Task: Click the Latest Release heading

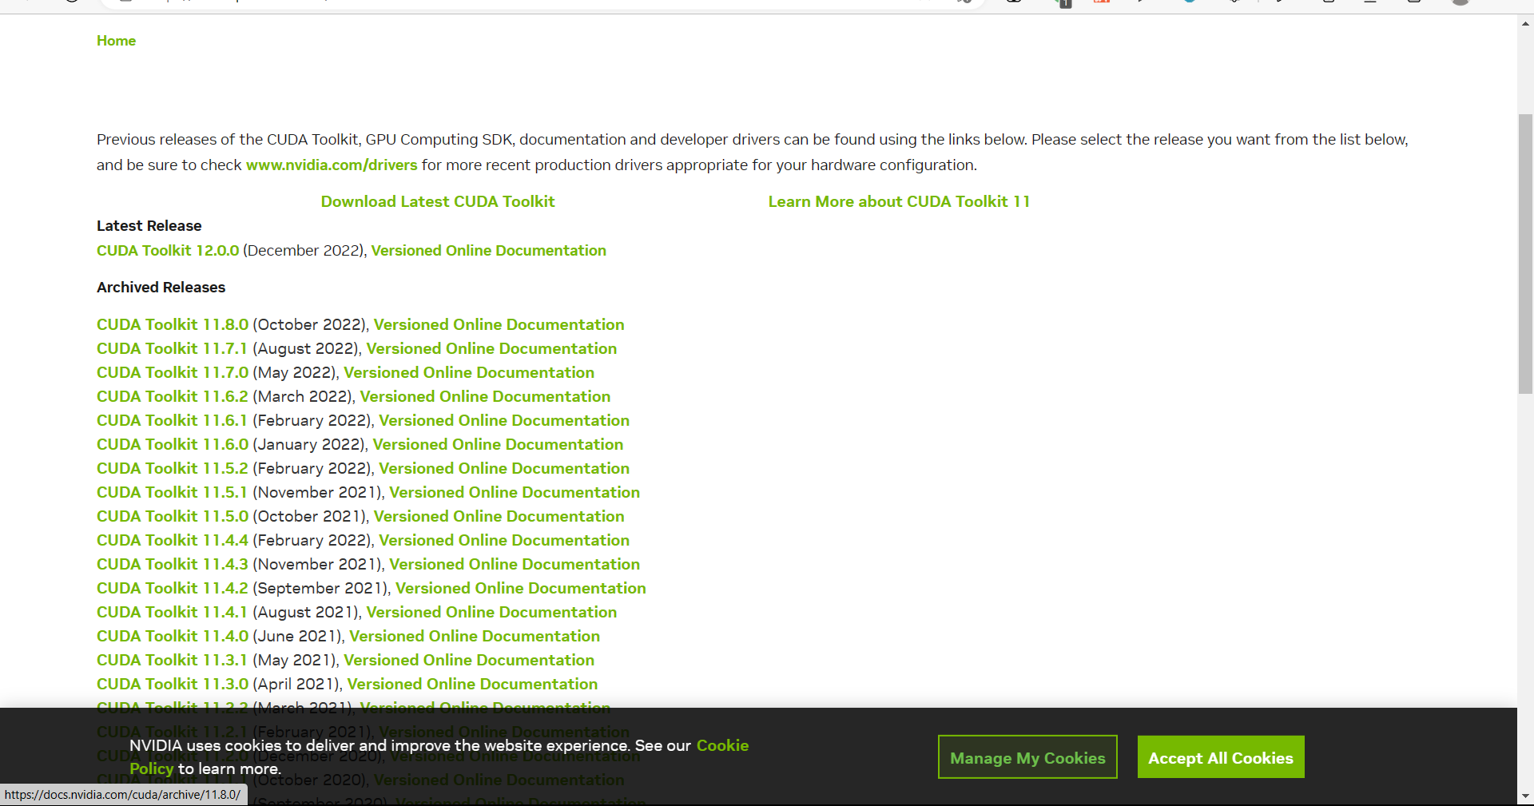Action: click(149, 225)
